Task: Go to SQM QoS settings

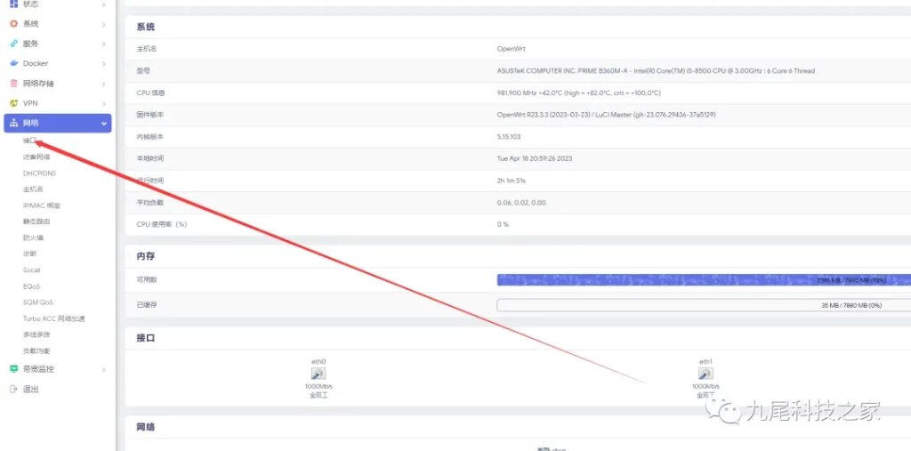Action: [x=37, y=302]
